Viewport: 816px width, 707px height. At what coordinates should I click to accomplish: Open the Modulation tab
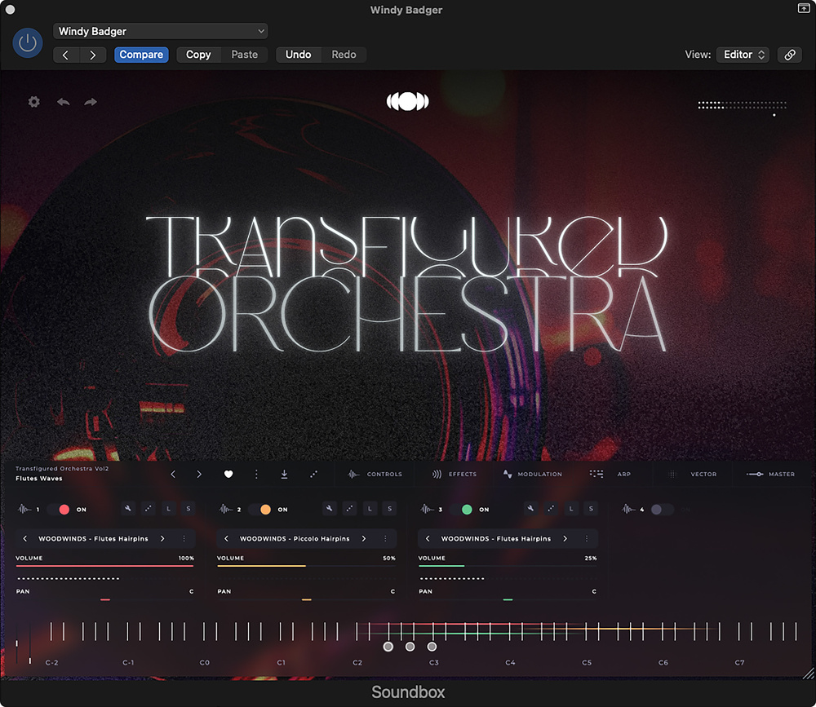[532, 474]
